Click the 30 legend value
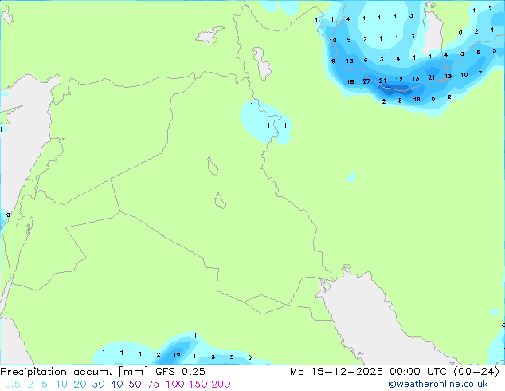Image resolution: width=505 pixels, height=391 pixels. 98,385
